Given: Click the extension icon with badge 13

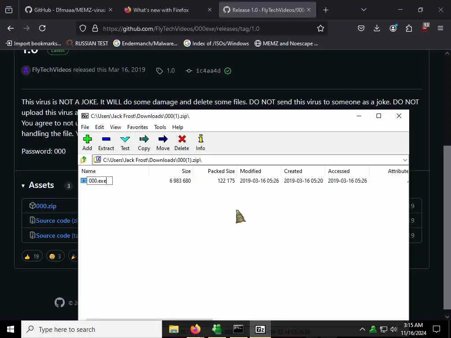Looking at the screenshot, I should pyautogui.click(x=425, y=28).
